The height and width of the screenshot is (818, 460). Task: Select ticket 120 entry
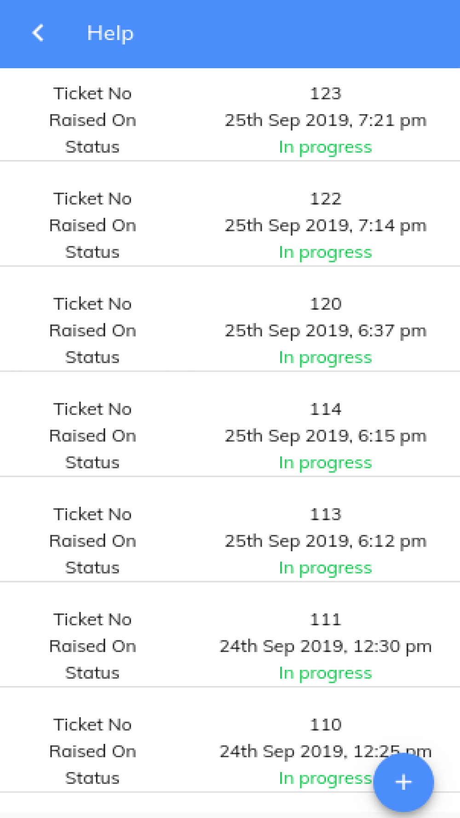pos(230,330)
